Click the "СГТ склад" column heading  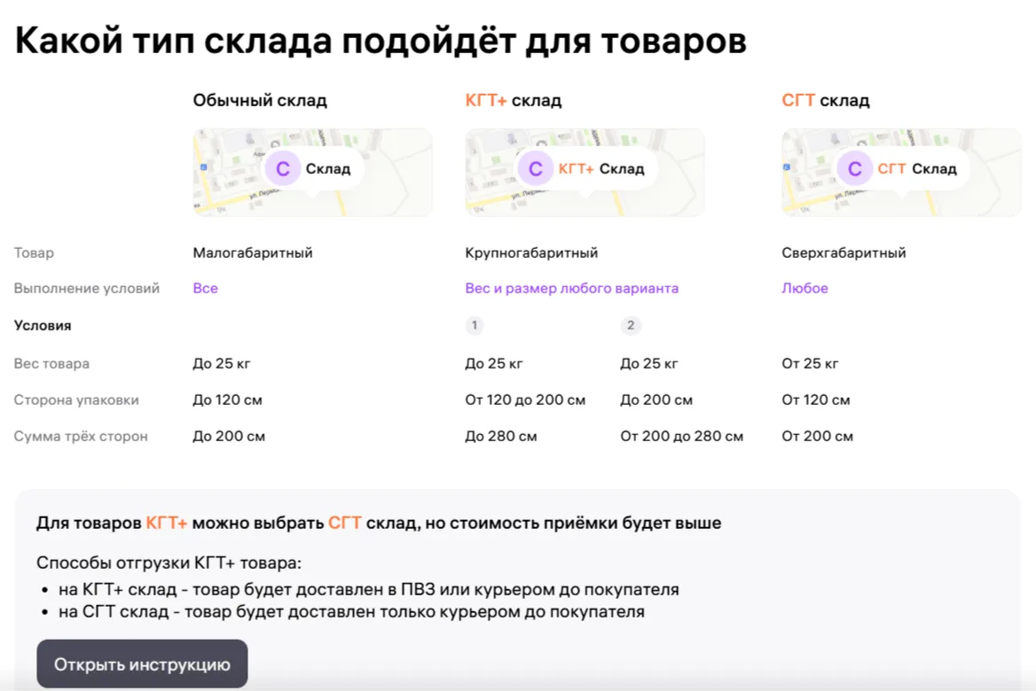[825, 100]
